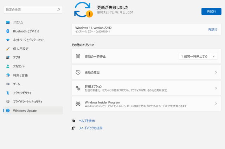Image resolution: width=225 pixels, height=149 pixels.
Task: Expand 更新の履歴 chevron
Action: tap(216, 72)
